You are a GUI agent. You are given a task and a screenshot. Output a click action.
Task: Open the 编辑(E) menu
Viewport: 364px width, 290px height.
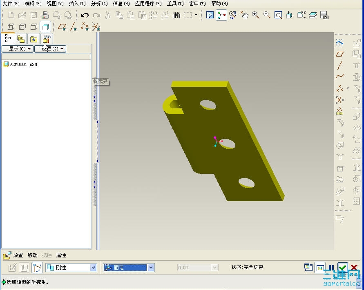(33, 4)
